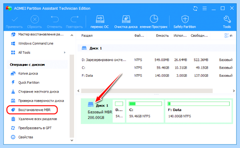The height and width of the screenshot is (148, 240).
Task: Select the F: Data partition row
Action: click(157, 76)
